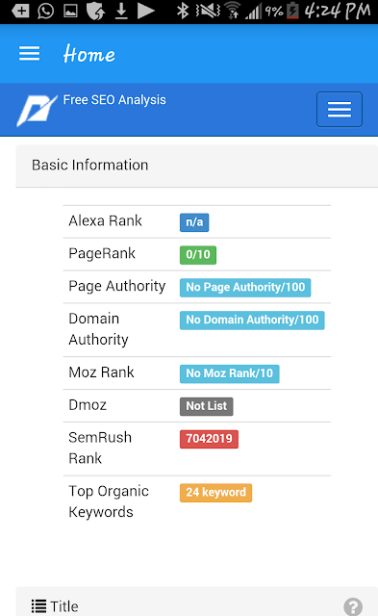
Task: Tap the Bluetooth icon in status bar
Action: point(182,11)
